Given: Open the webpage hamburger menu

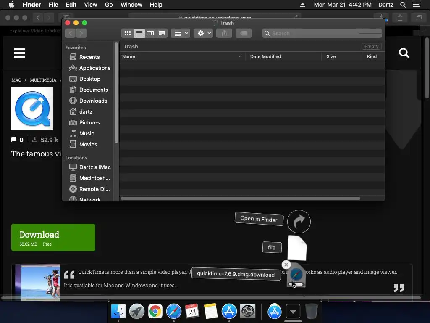Looking at the screenshot, I should click(x=19, y=53).
